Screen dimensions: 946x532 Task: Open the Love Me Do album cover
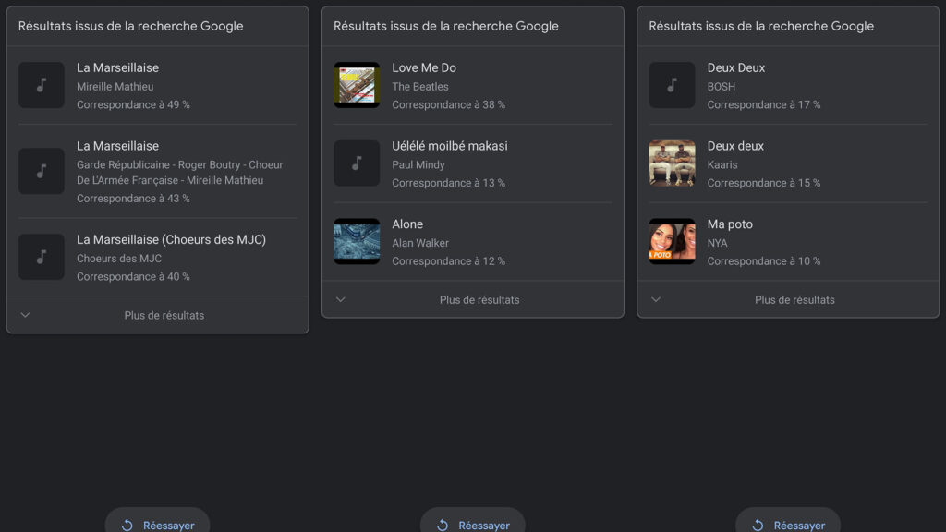point(357,85)
